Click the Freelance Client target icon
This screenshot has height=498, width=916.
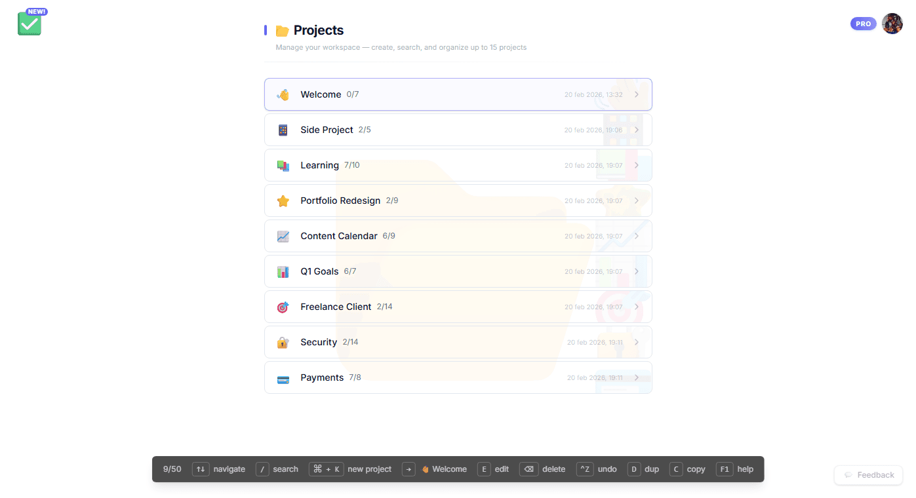283,307
